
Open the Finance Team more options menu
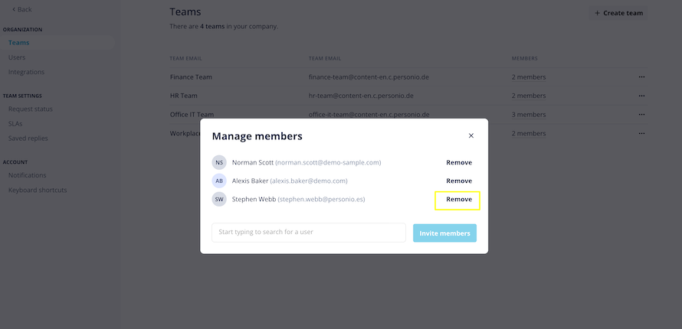click(x=641, y=77)
